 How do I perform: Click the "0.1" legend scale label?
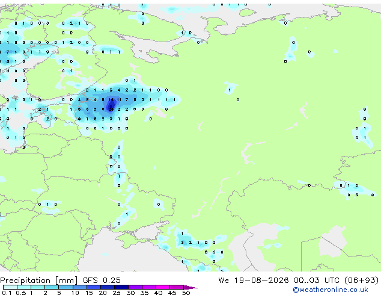pos(7,293)
